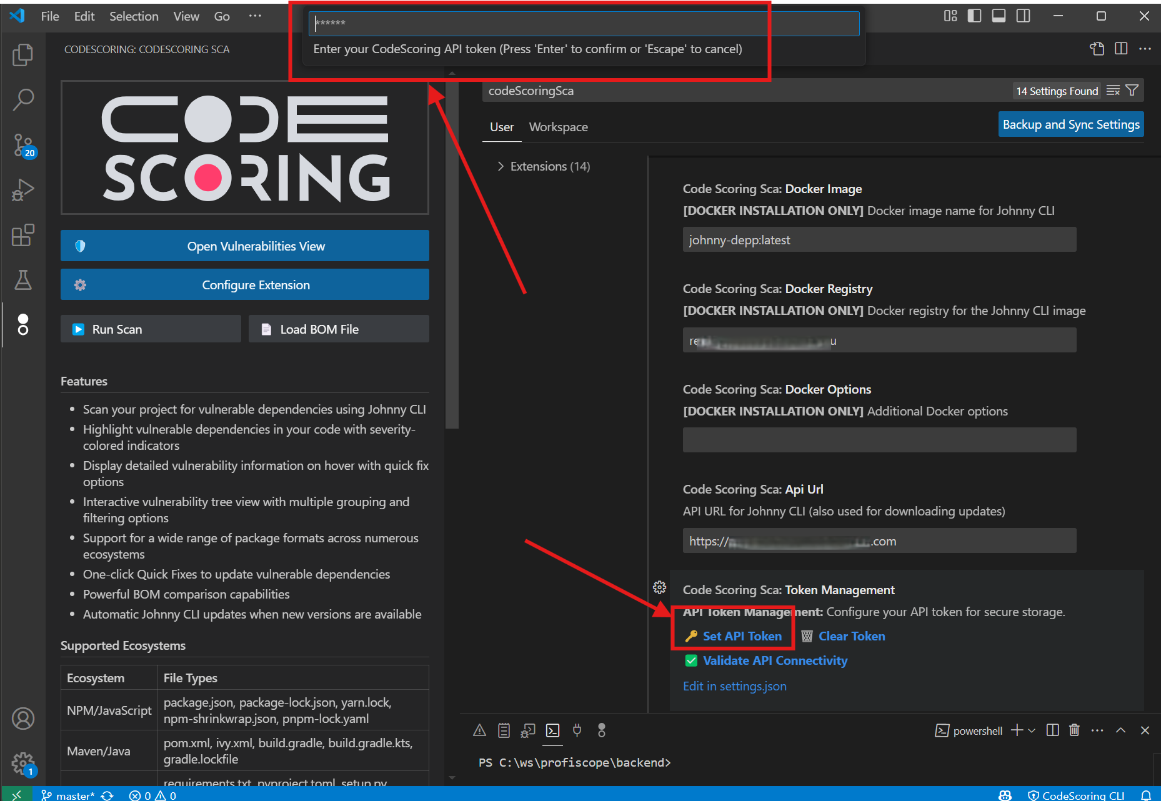1161x801 pixels.
Task: Click gear icon beside Token Management setting
Action: (659, 587)
